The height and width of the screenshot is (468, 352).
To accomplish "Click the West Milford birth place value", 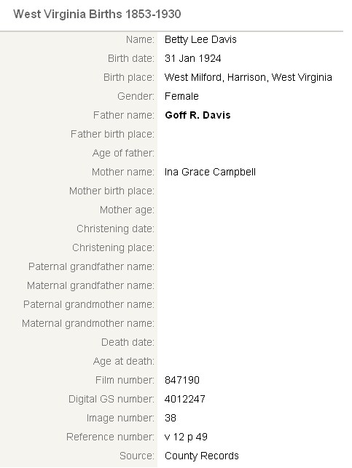I will click(x=249, y=78).
